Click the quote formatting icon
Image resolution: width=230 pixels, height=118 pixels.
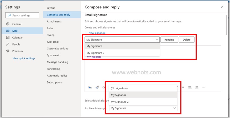coord(183,87)
